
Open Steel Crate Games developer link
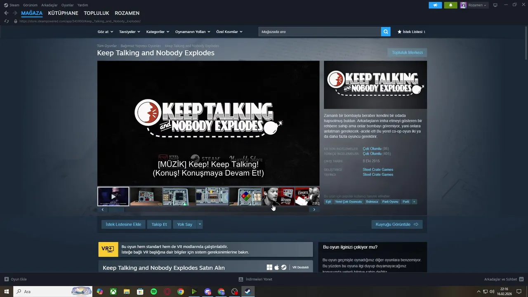(x=378, y=170)
